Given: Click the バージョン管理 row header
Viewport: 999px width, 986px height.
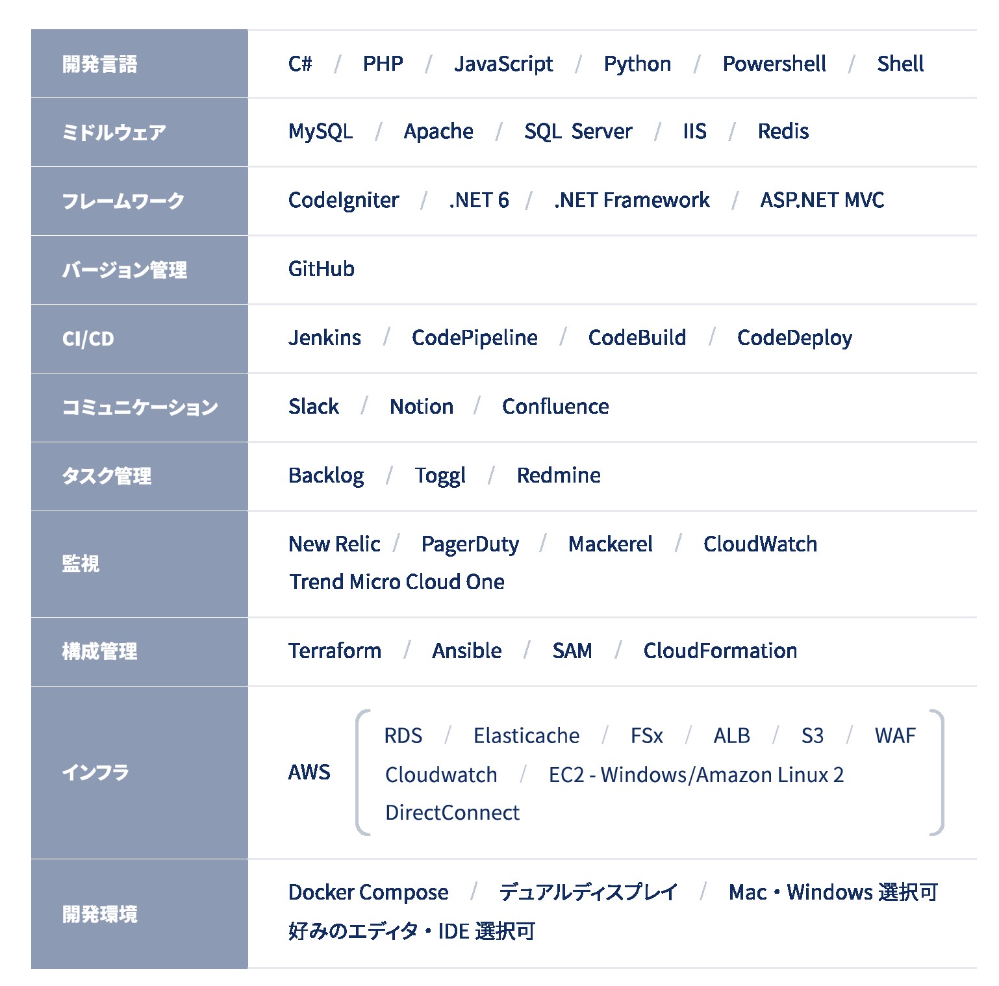Looking at the screenshot, I should point(139,270).
